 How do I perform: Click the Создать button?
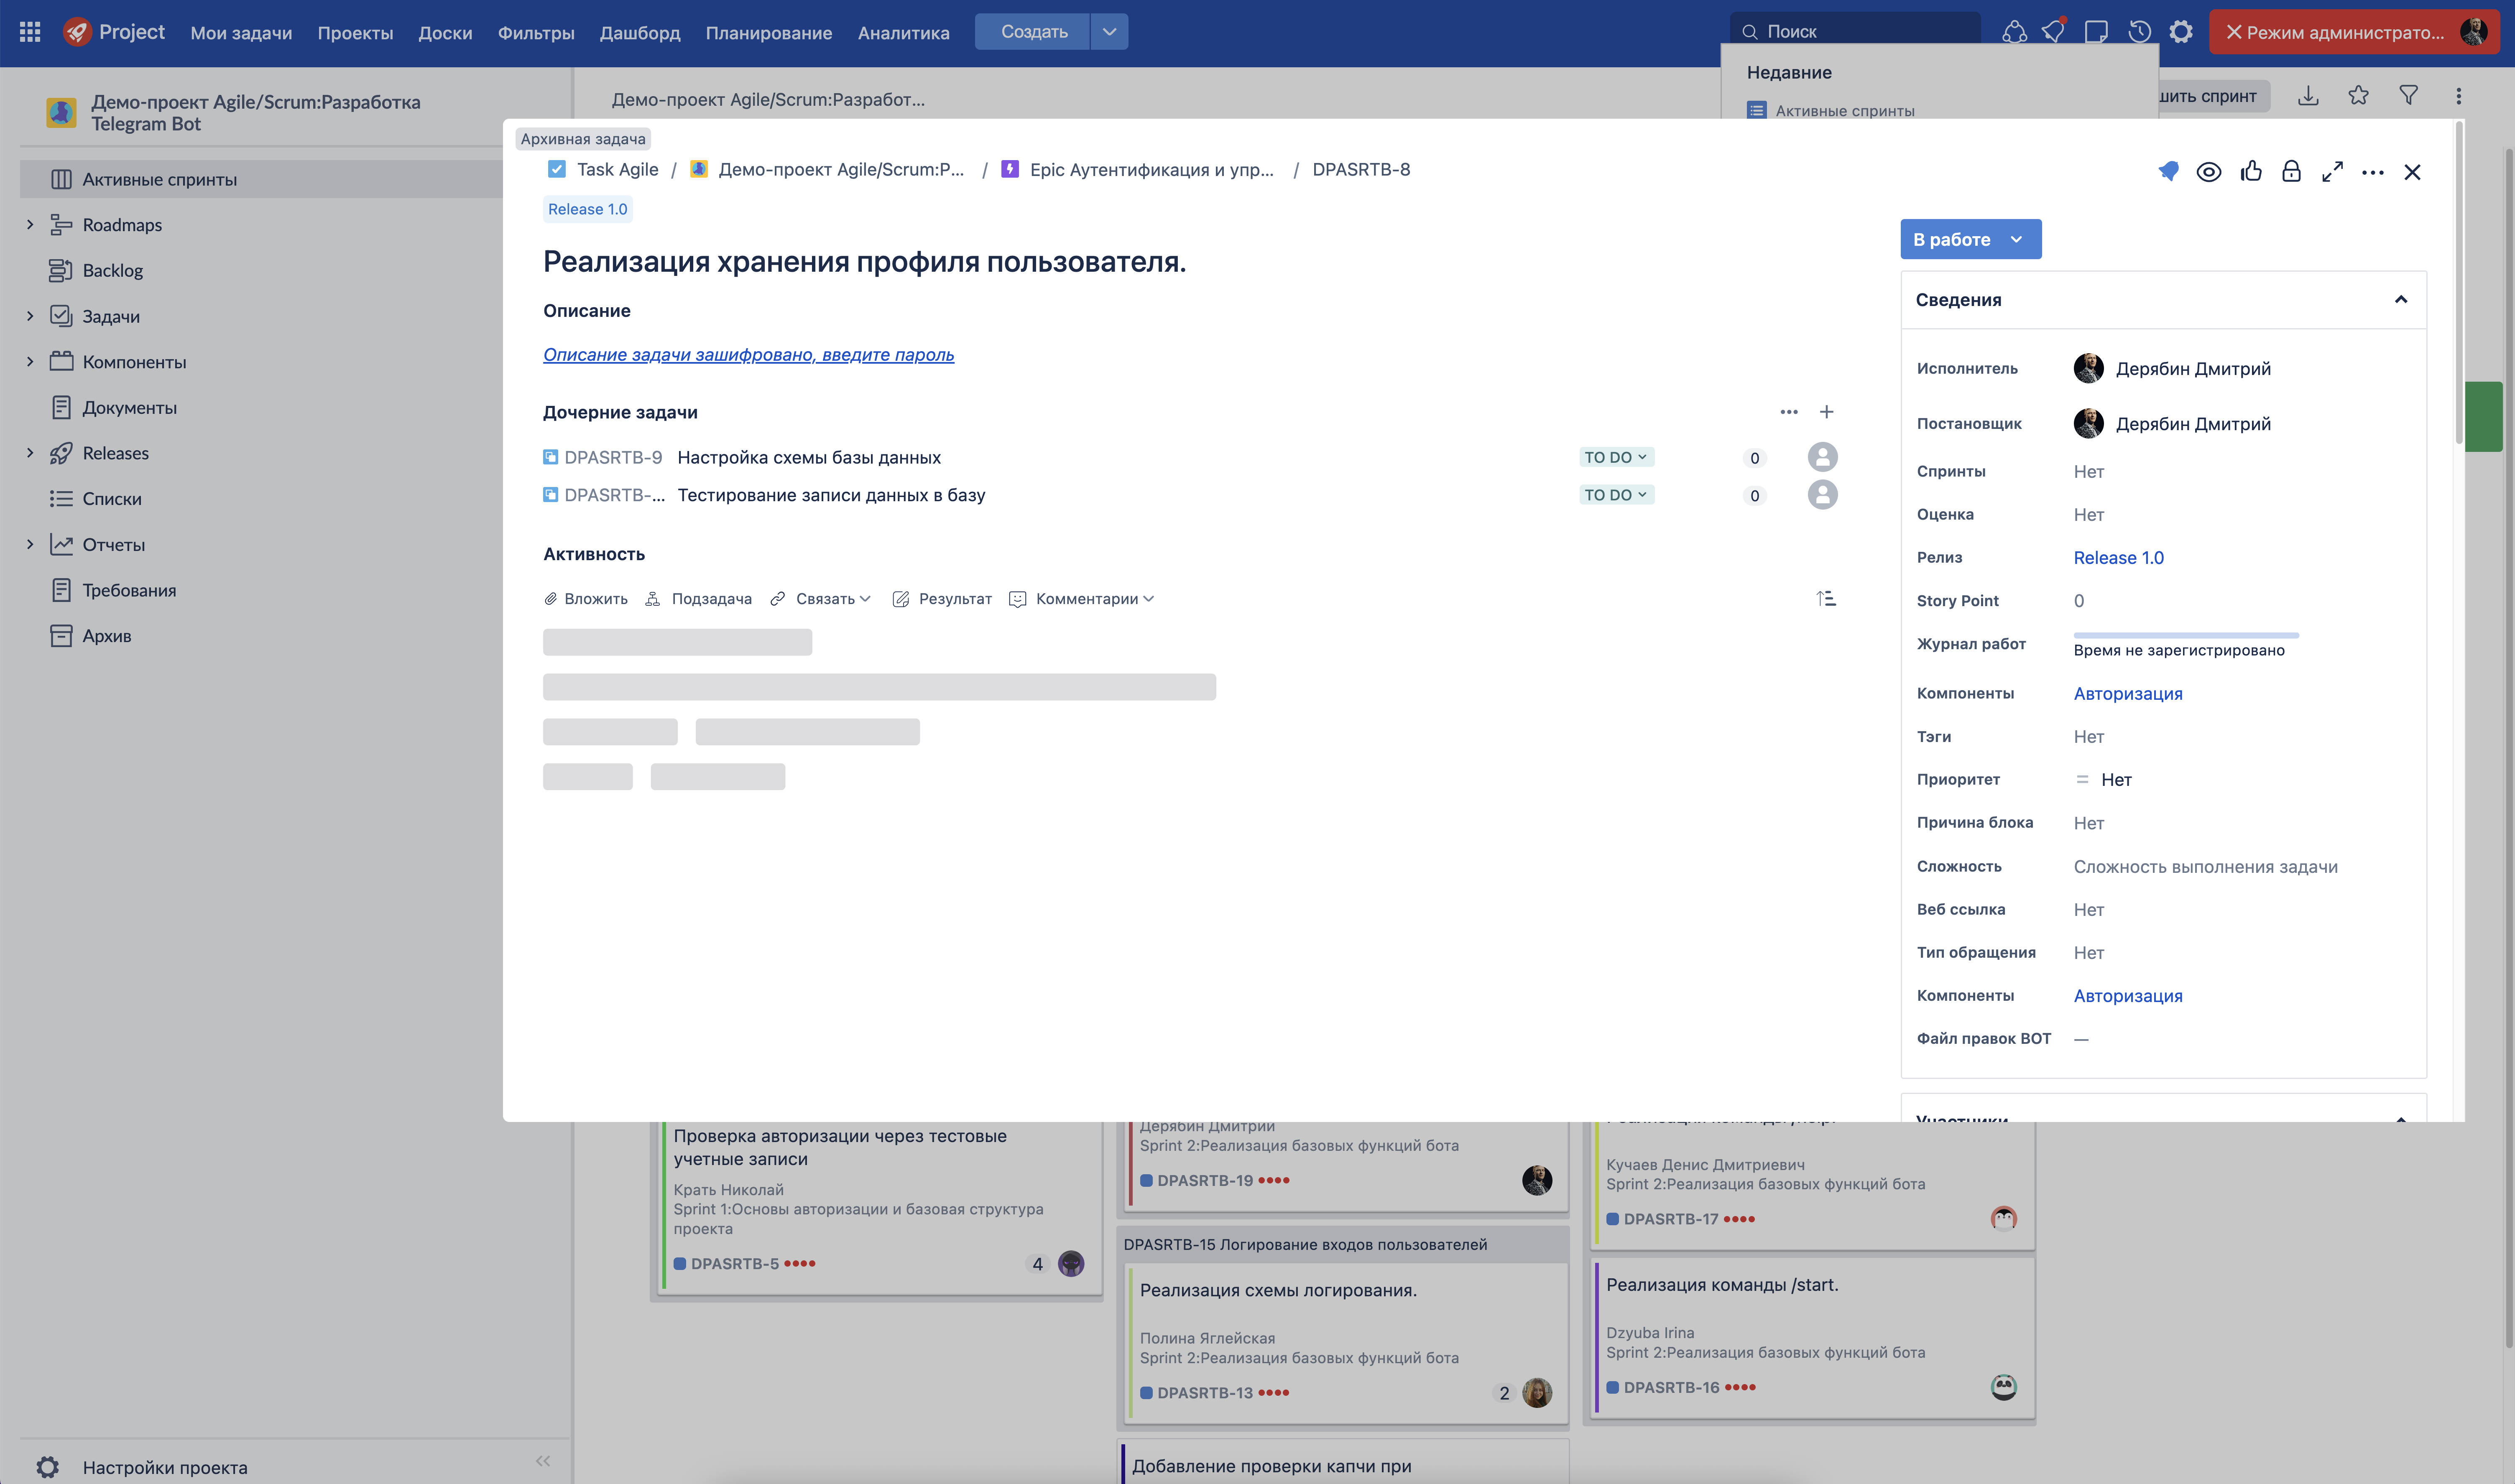coord(1033,32)
